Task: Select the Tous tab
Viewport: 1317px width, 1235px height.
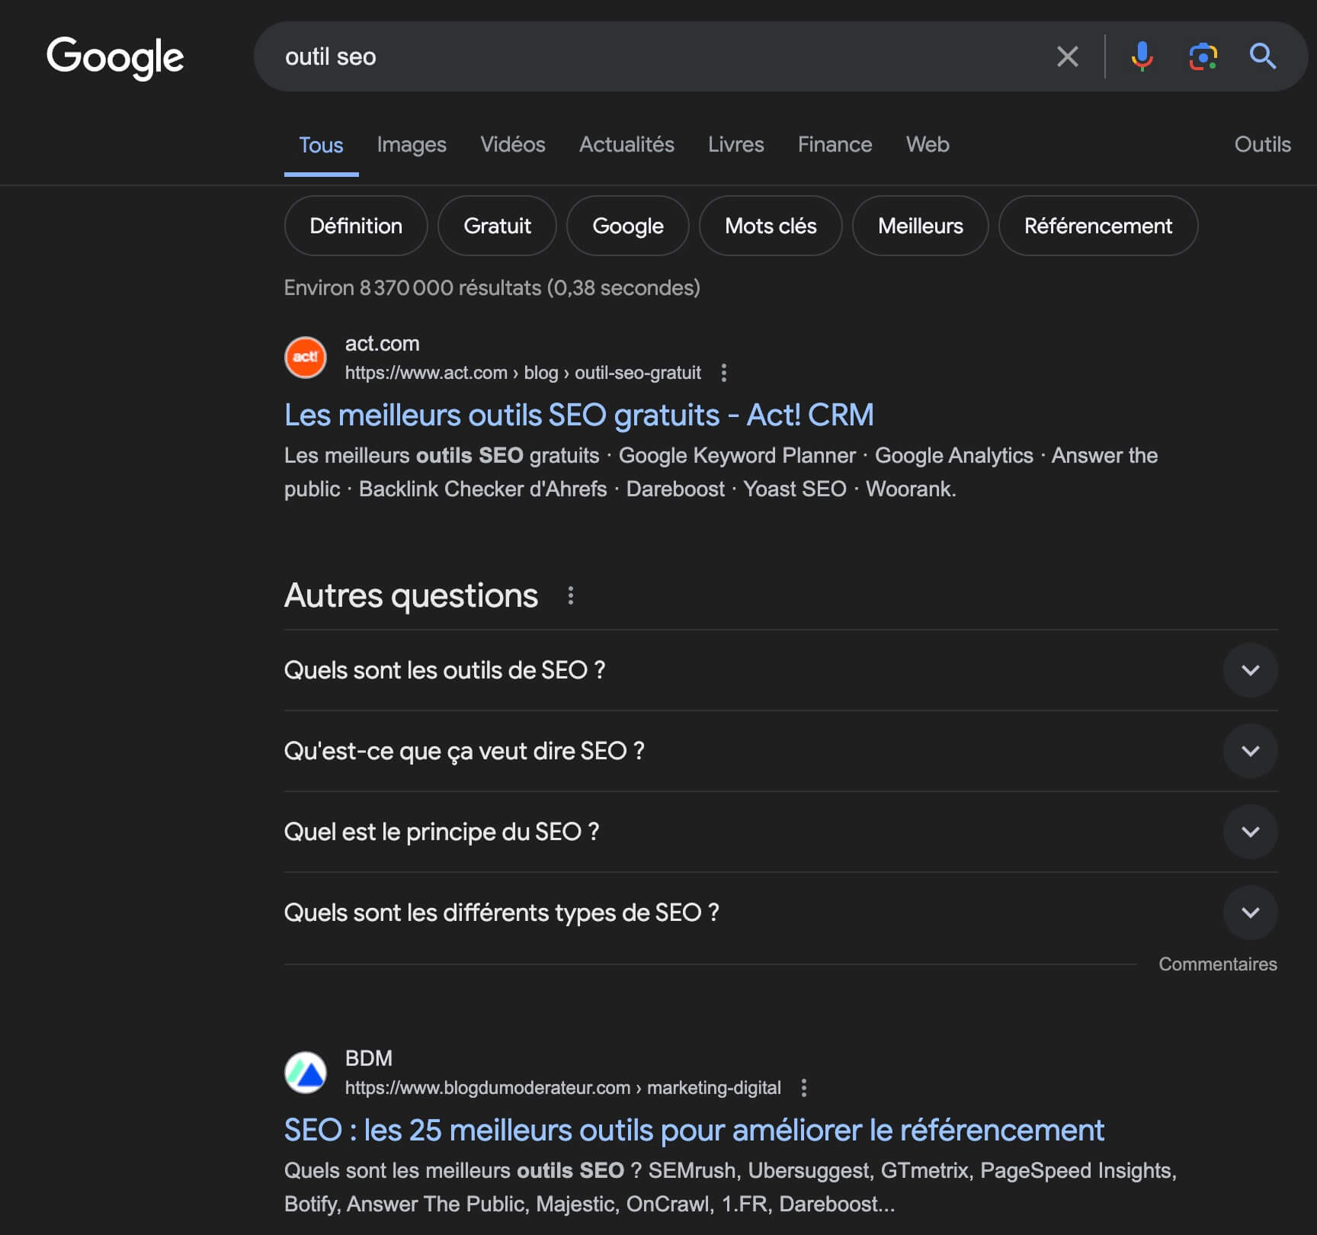Action: (x=321, y=145)
